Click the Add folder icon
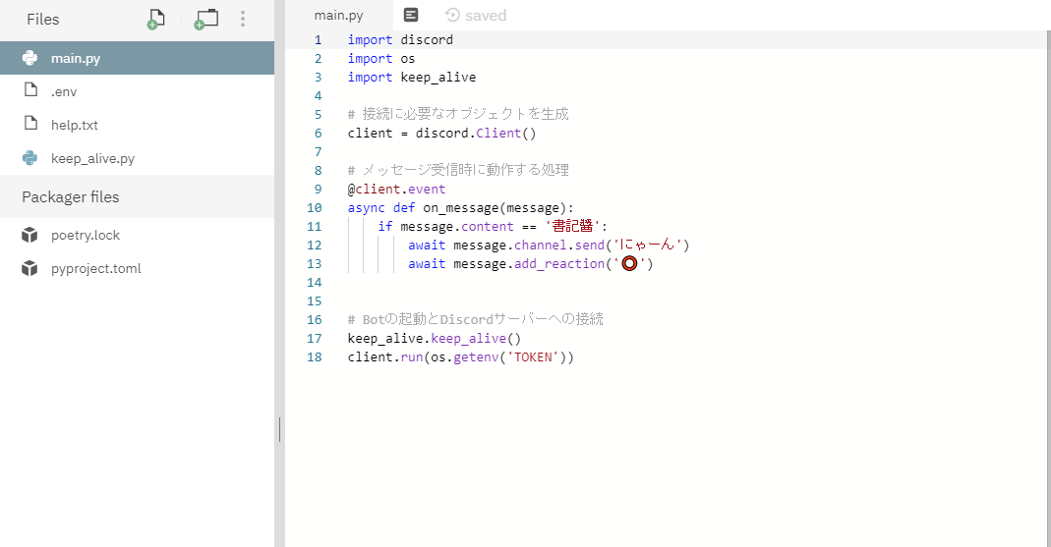This screenshot has height=547, width=1051. pyautogui.click(x=205, y=20)
